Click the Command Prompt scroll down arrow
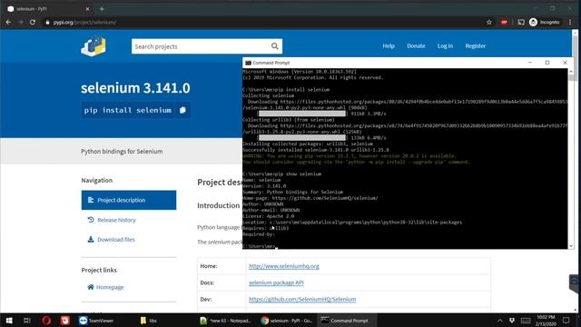Screen dimensions: 581x327 point(571,246)
